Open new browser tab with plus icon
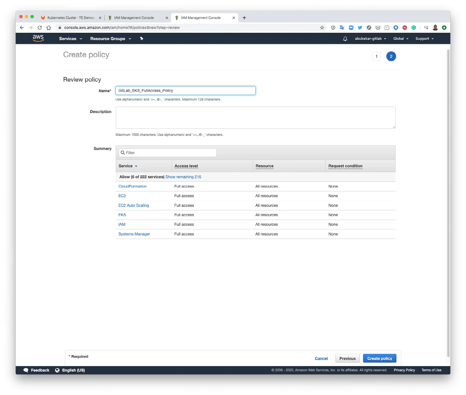 [x=244, y=18]
